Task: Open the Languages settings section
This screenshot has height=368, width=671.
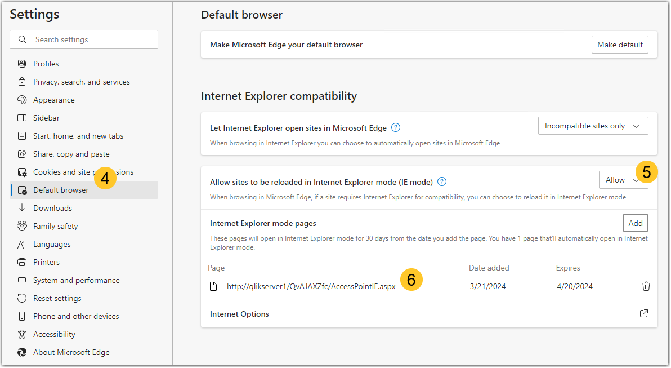Action: point(52,244)
